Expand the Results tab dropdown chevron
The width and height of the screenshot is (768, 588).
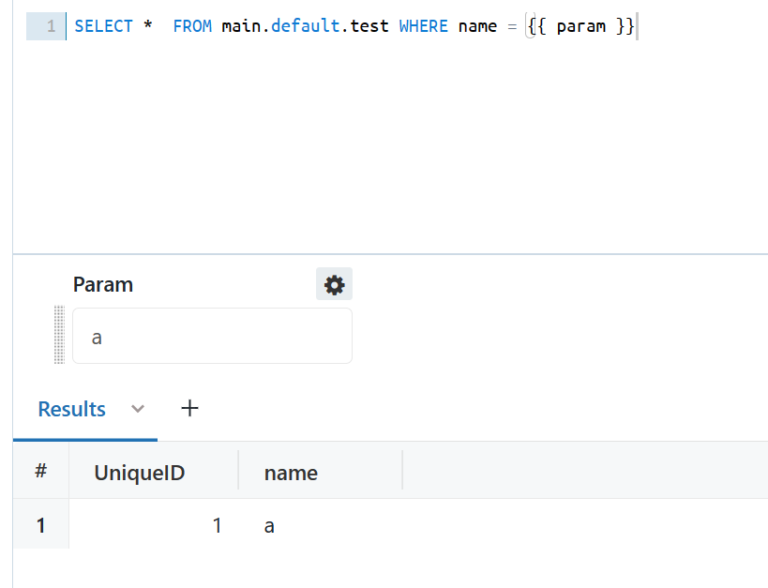[138, 409]
